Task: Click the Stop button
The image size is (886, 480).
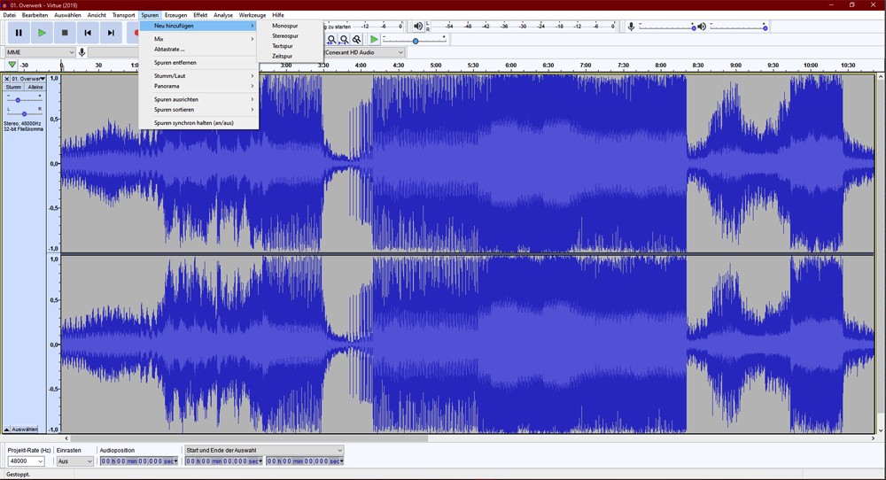Action: pyautogui.click(x=65, y=33)
